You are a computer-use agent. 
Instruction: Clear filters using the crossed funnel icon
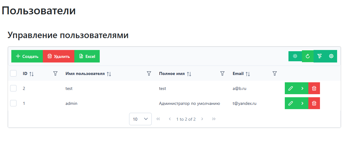point(319,56)
